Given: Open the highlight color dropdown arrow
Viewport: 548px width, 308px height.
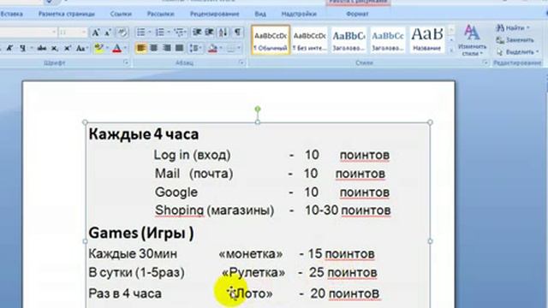Looking at the screenshot, I should coord(107,49).
